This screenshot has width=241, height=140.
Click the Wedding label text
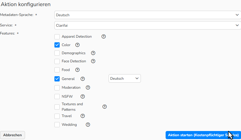69,125
